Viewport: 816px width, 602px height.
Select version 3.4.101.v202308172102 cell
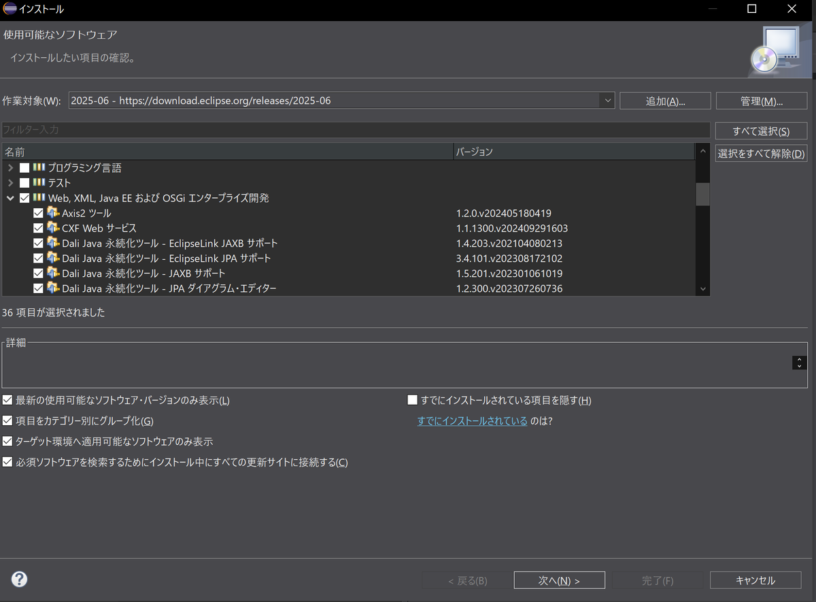coord(509,258)
